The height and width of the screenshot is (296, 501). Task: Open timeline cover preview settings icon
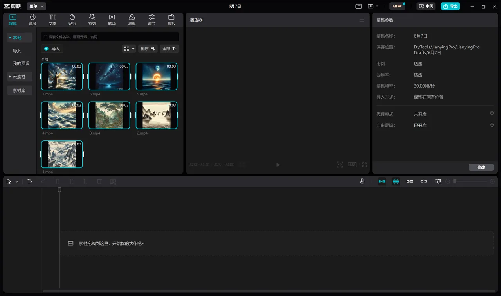coord(438,181)
